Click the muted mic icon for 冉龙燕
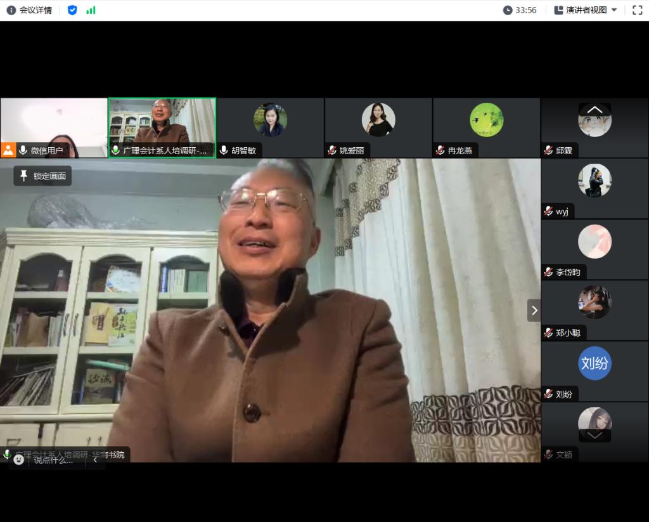The width and height of the screenshot is (649, 522). pyautogui.click(x=440, y=150)
